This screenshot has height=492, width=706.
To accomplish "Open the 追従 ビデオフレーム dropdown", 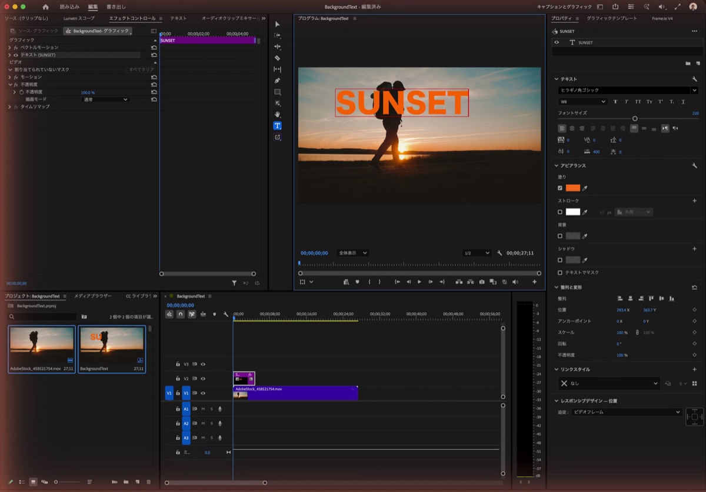I will (x=627, y=412).
